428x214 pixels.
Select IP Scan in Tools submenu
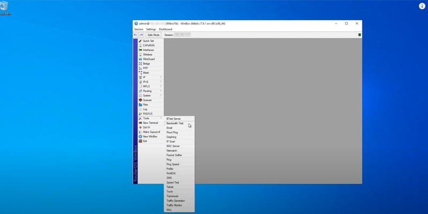coord(179,141)
